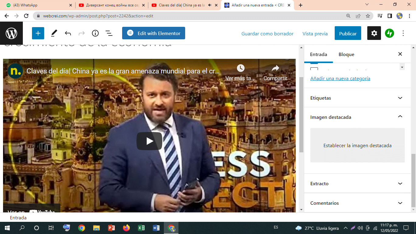Open the Windows notification center
This screenshot has width=416, height=234.
406,228
